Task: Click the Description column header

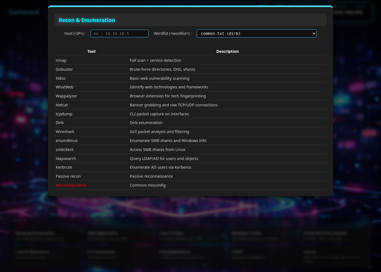Action: 228,51
